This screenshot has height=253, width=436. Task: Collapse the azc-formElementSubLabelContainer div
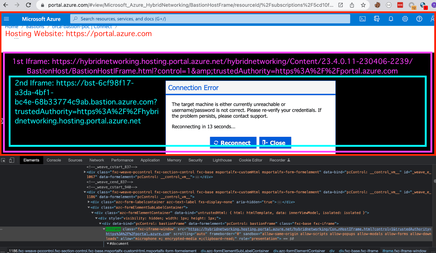coord(89,207)
